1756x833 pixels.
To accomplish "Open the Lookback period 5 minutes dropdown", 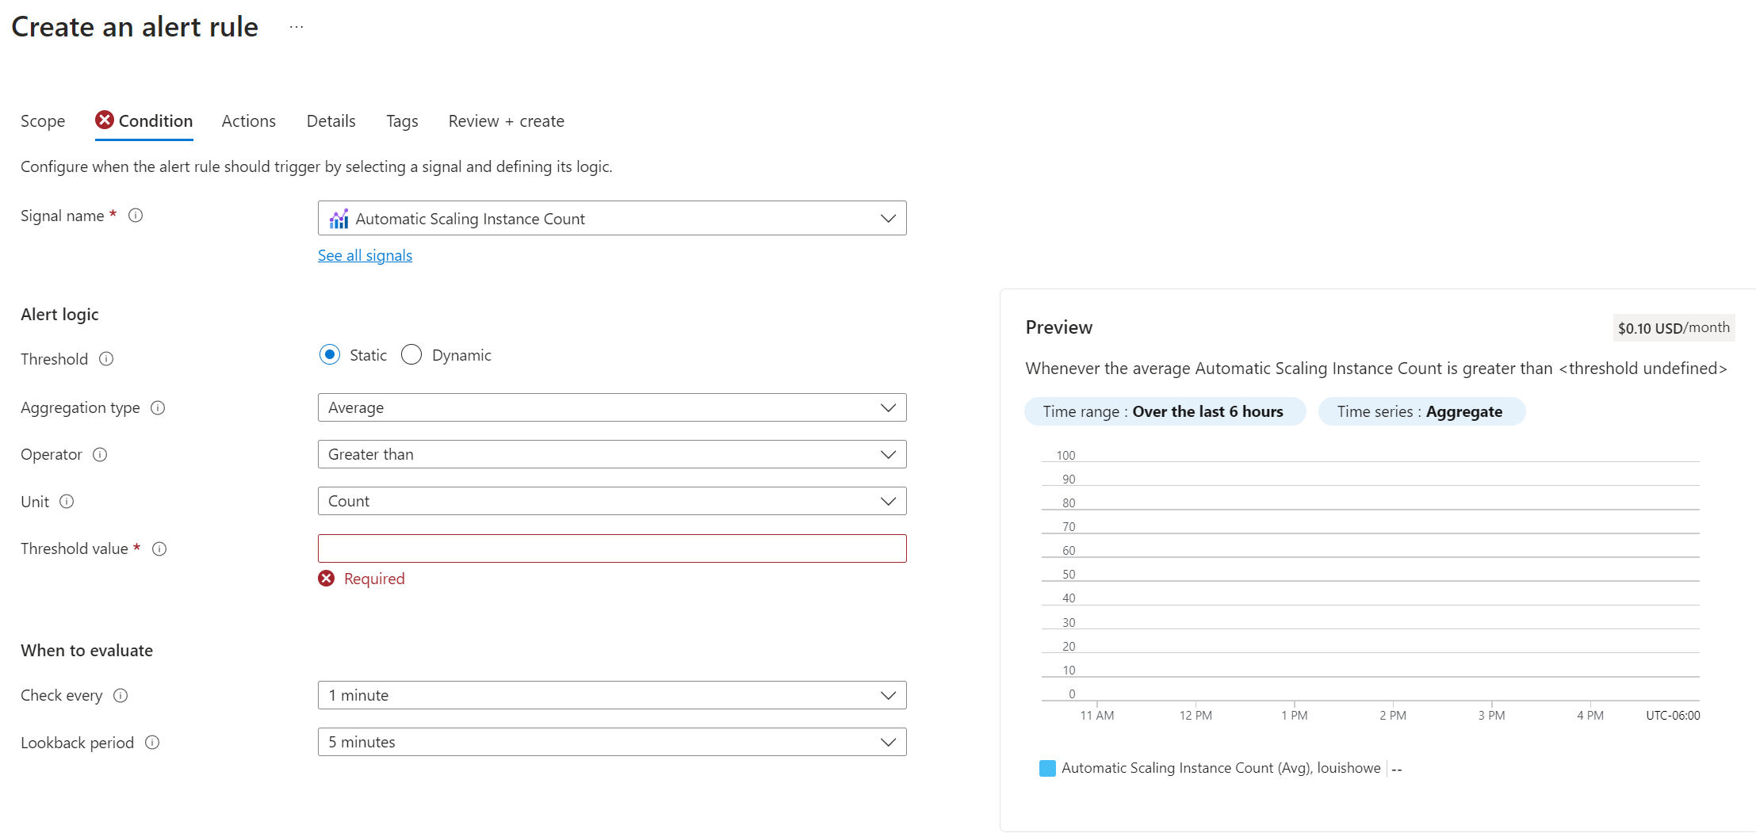I will pyautogui.click(x=612, y=742).
